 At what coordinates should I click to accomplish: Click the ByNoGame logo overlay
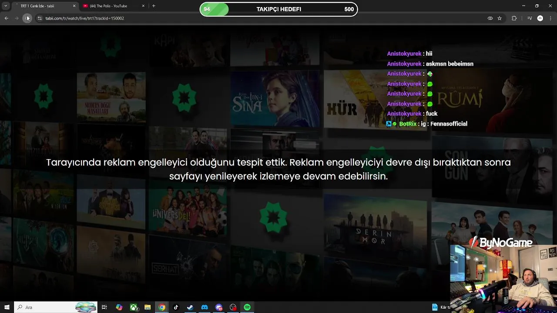point(500,243)
